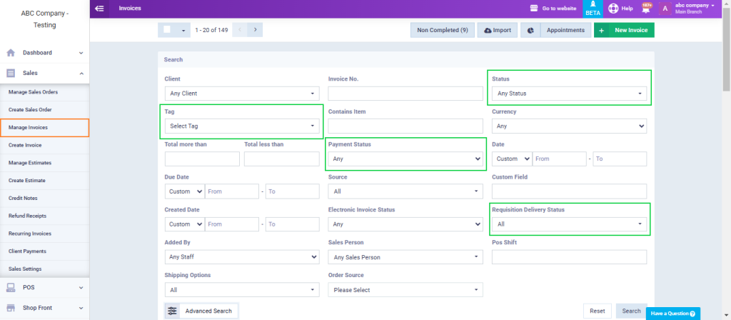Tick the select-all invoices checkbox
Screen dimensions: 731x320
[x=167, y=29]
